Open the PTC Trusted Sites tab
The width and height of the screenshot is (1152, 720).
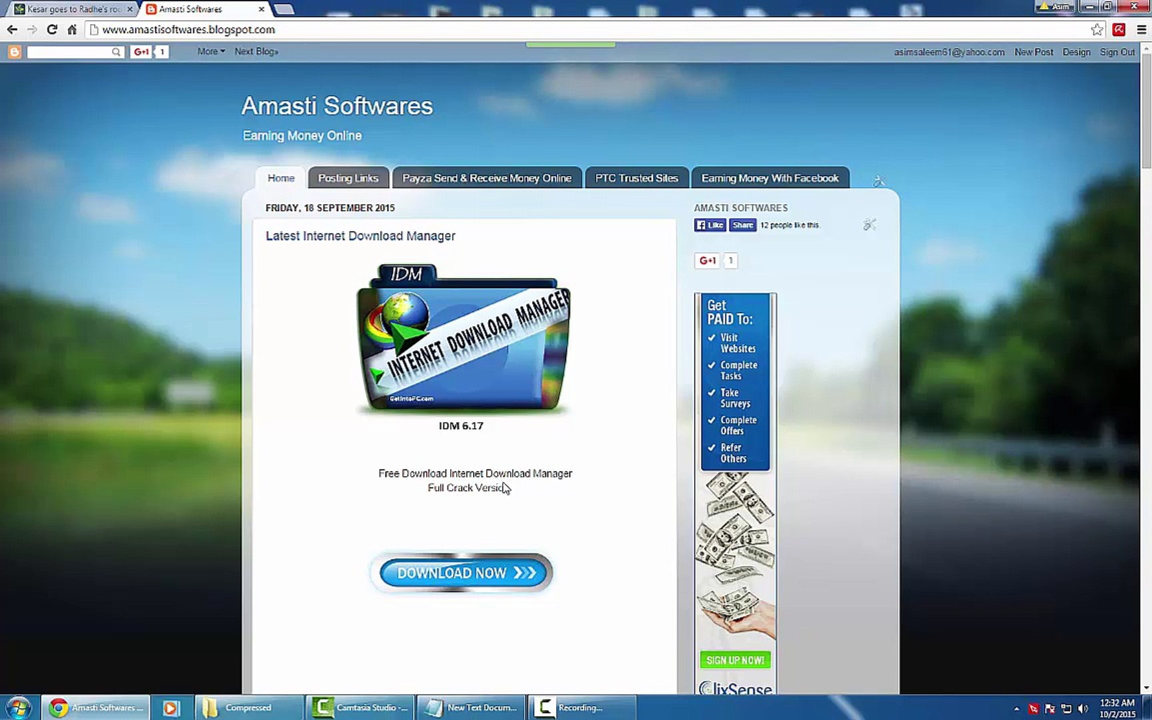tap(637, 178)
